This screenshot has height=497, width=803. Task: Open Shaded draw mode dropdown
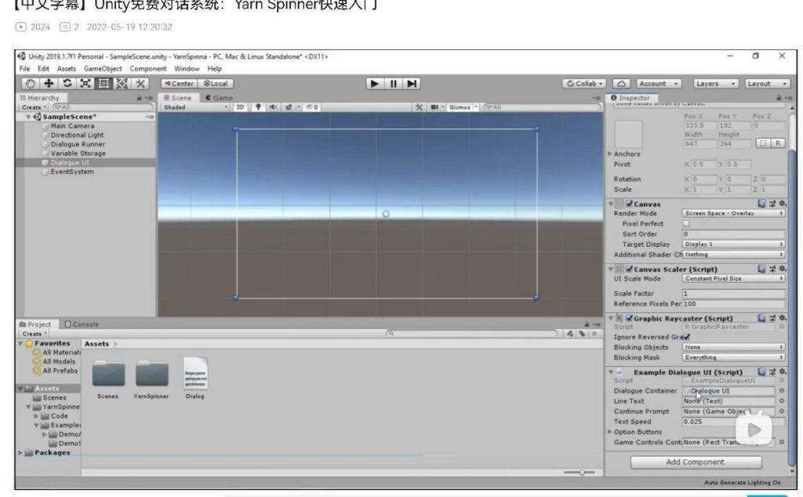pyautogui.click(x=194, y=107)
